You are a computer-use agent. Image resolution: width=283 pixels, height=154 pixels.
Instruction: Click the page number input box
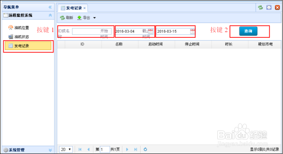click(x=105, y=149)
